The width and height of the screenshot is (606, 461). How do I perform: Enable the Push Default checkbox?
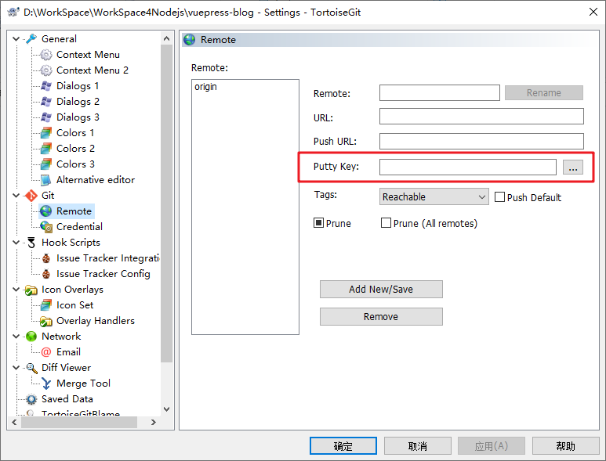point(499,197)
